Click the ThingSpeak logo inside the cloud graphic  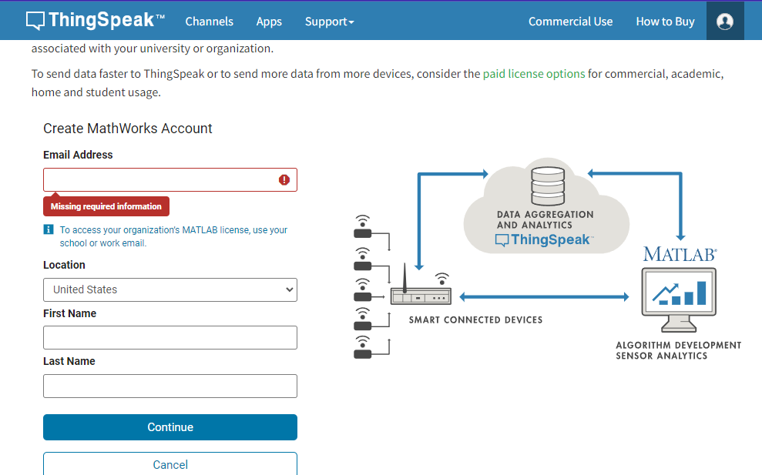[x=544, y=239]
